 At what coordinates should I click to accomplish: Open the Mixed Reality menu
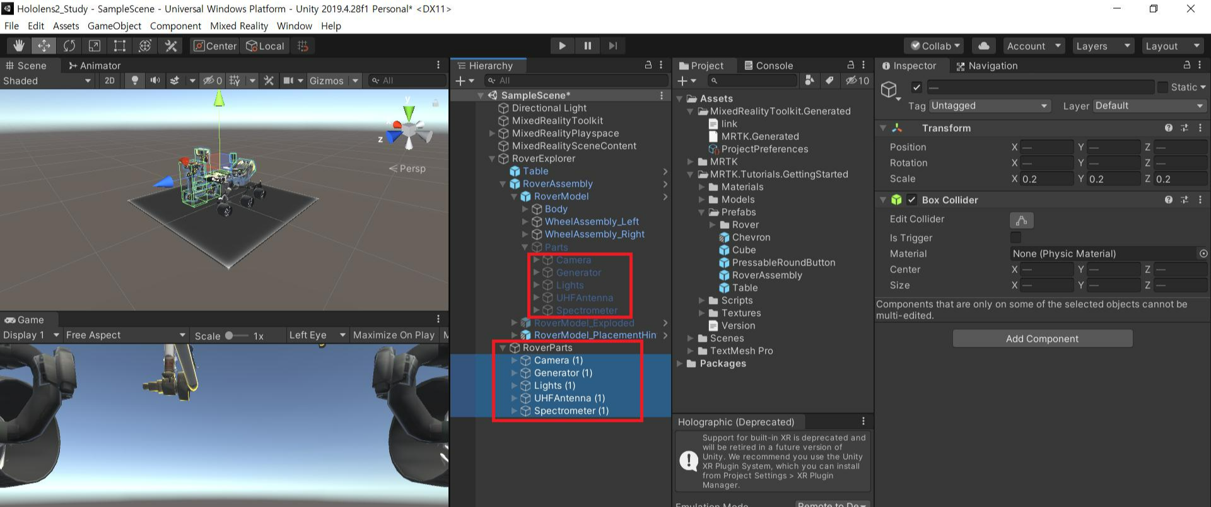click(x=239, y=26)
